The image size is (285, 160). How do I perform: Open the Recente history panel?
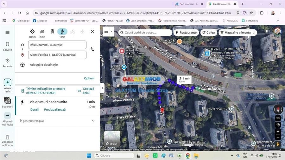coord(8,63)
